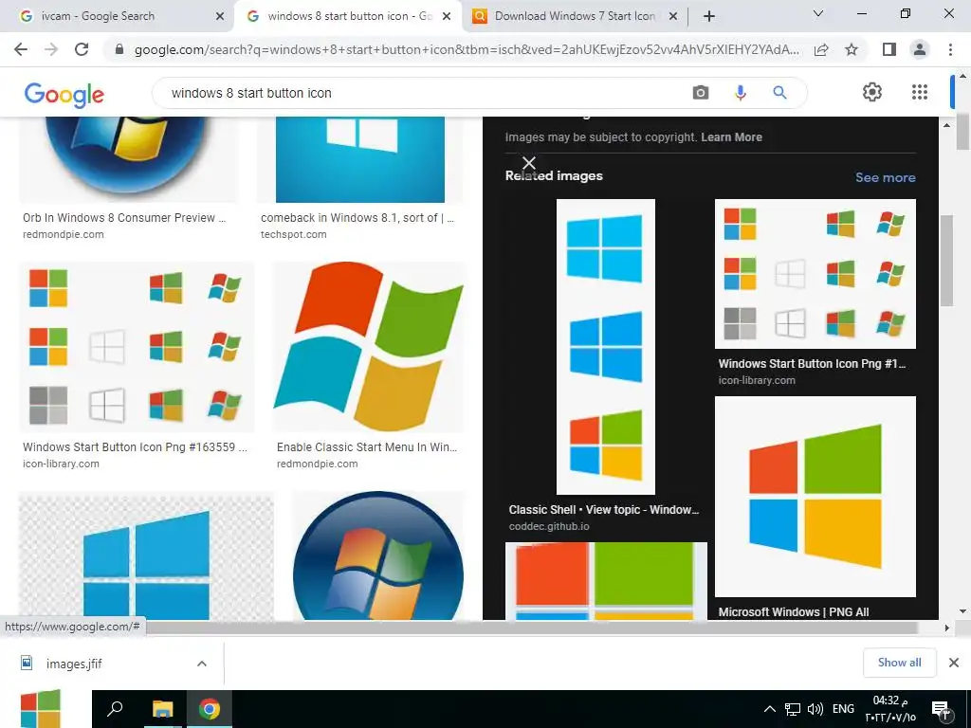This screenshot has width=971, height=728.
Task: Click the page's outer vertical scrollbar thumb
Action: tap(962, 131)
